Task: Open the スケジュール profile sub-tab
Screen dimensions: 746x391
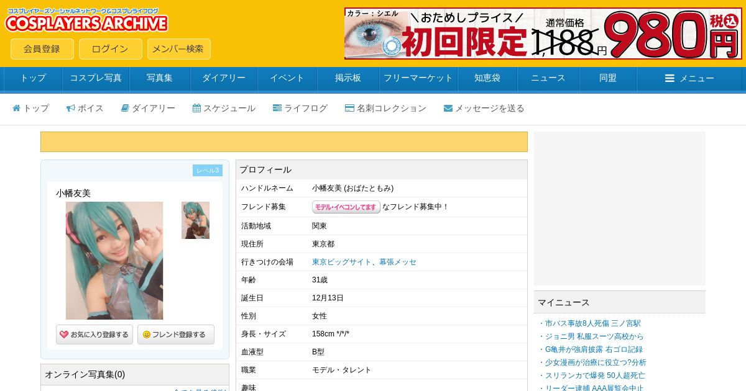Action: (224, 108)
